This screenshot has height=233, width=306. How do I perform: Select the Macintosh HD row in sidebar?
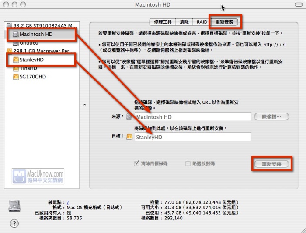pyautogui.click(x=42, y=34)
